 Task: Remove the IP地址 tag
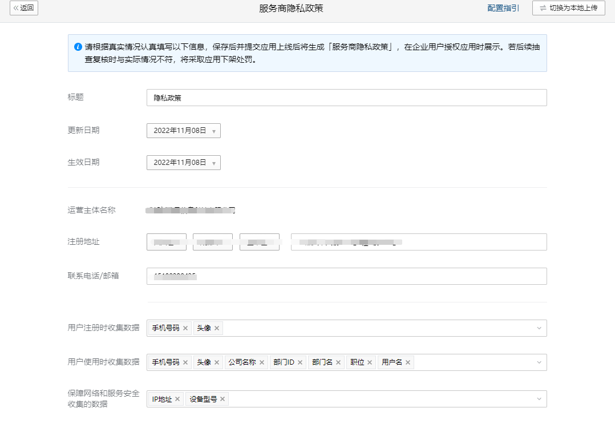tap(177, 399)
